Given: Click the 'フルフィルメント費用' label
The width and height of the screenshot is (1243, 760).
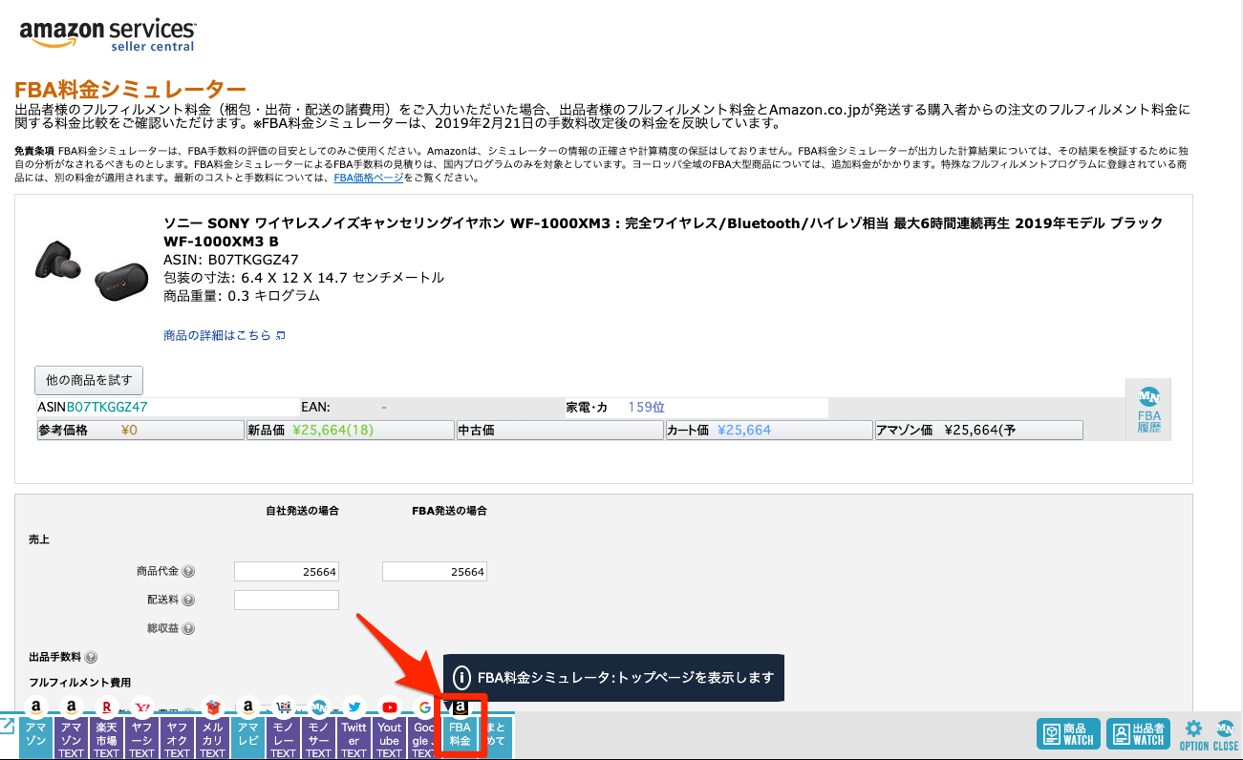Looking at the screenshot, I should pos(80,683).
